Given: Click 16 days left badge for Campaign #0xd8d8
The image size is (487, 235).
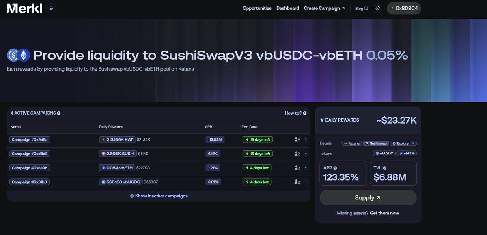Looking at the screenshot, I should [x=257, y=154].
